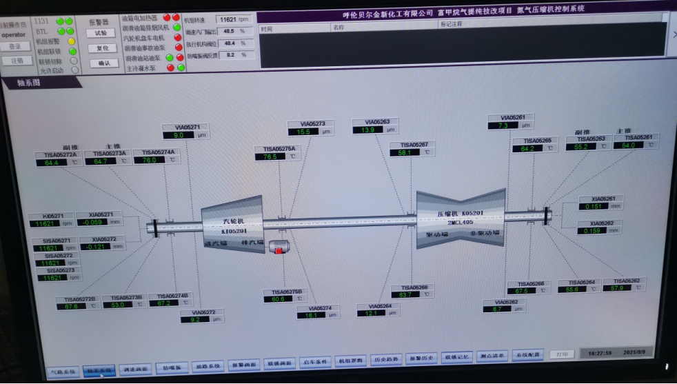Click the TISA05275A temperature value 76.5
This screenshot has height=384, width=677.
[270, 156]
